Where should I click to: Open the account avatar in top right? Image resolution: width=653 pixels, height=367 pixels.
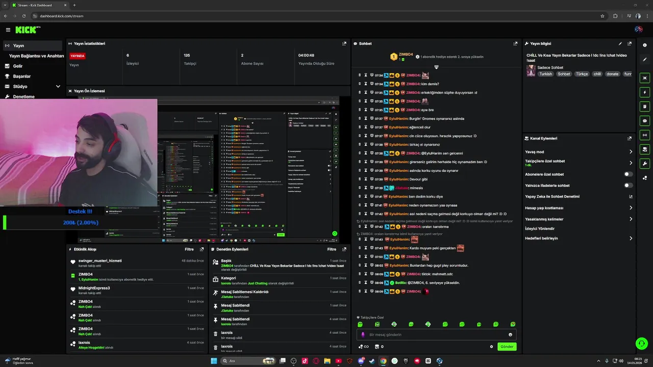click(638, 30)
